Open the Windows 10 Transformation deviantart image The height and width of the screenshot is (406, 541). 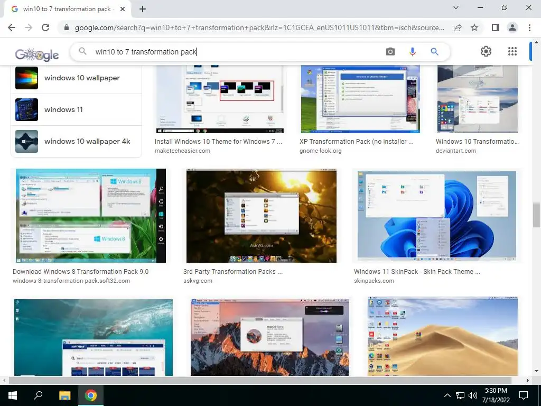[478, 99]
